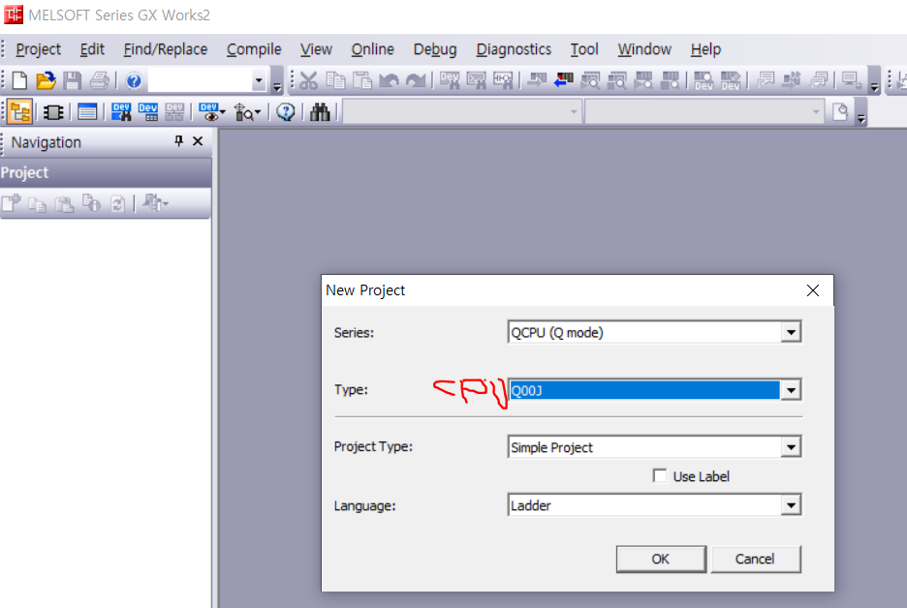Click the New Project toolbar icon
Screen dimensions: 907x608
19,80
